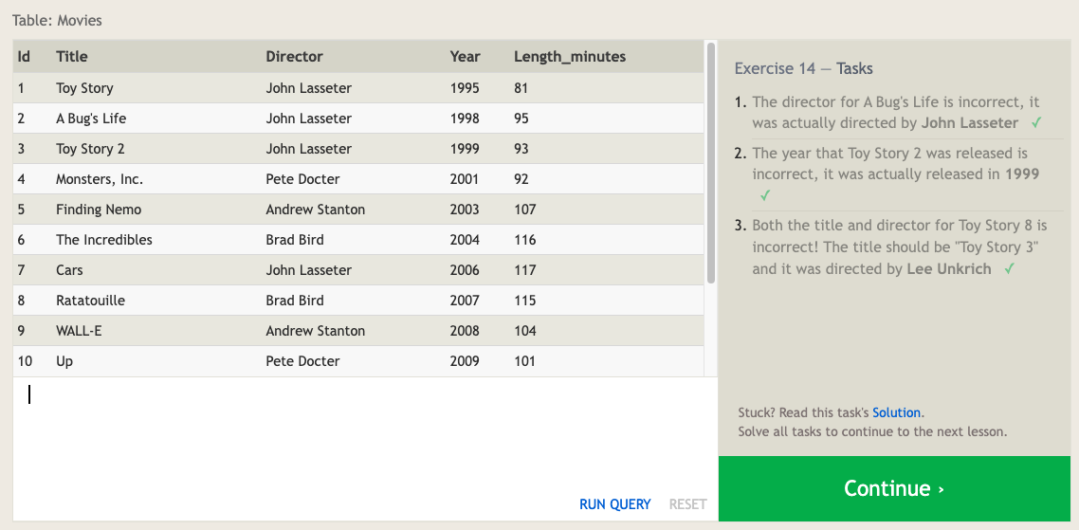Click year 2004 cell
Image resolution: width=1079 pixels, height=530 pixels.
coord(465,240)
